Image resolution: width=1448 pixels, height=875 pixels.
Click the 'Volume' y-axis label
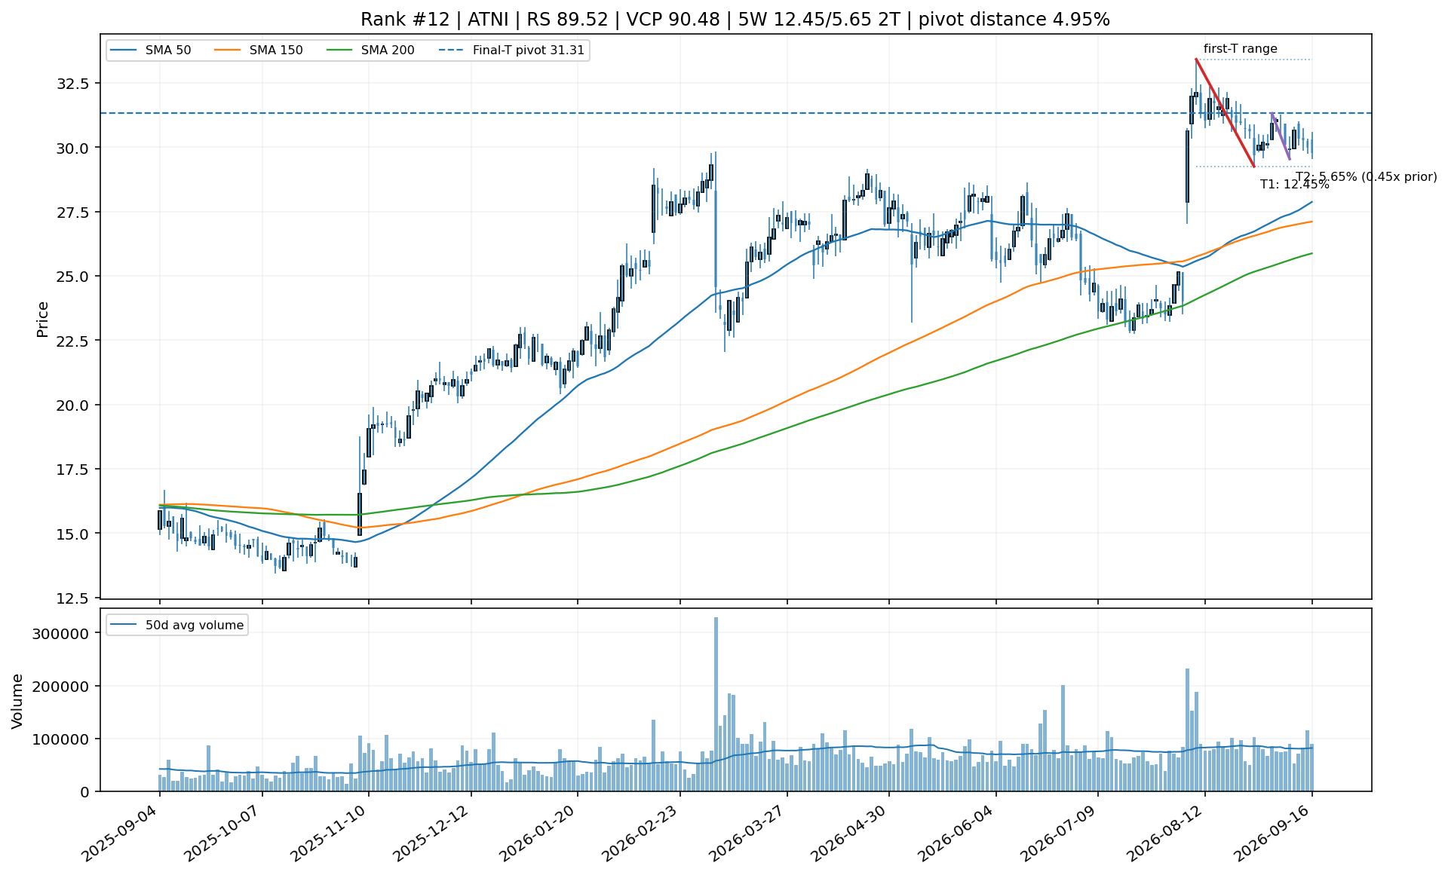pos(17,701)
